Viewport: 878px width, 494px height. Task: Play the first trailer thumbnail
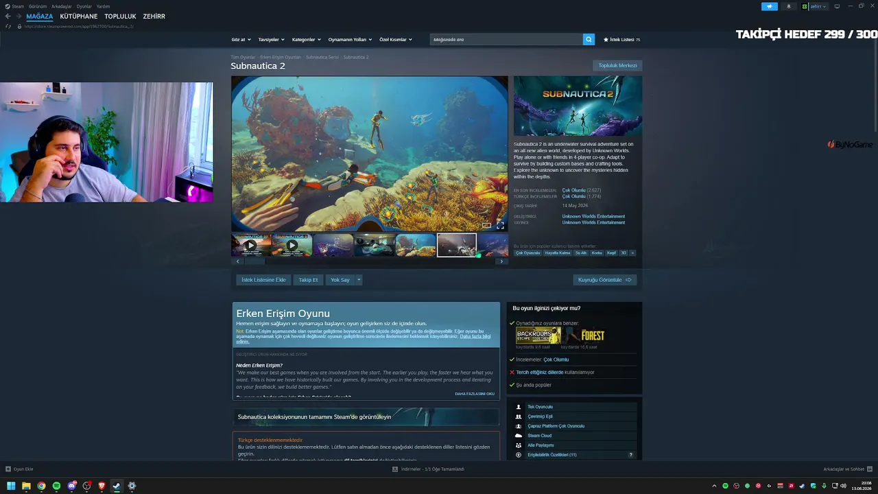pos(251,245)
